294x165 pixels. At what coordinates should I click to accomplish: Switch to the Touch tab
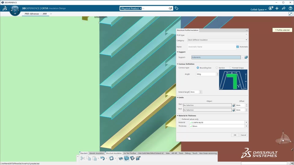(x=195, y=153)
